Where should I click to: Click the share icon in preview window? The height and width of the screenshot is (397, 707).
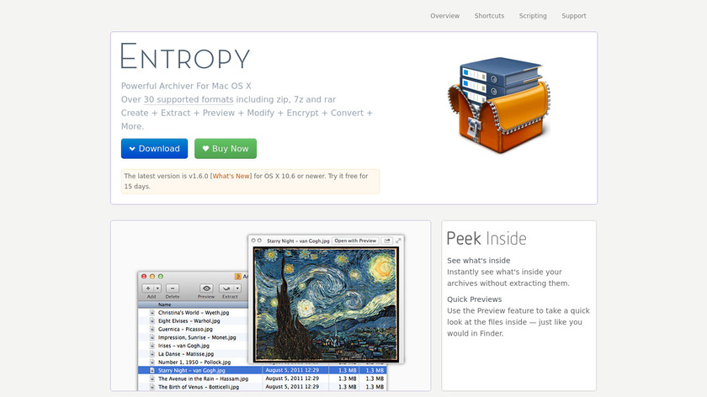387,241
